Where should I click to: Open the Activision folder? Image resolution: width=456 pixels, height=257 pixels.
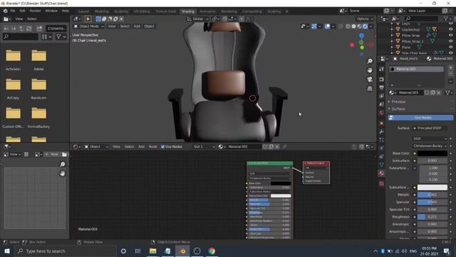tap(13, 60)
